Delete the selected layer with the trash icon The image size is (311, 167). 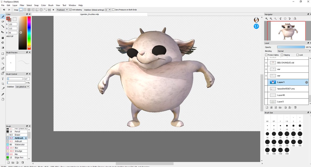tap(295, 107)
